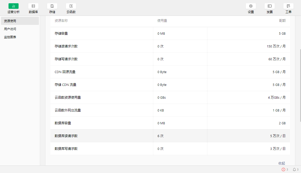Open the 数据库 database icon
The width and height of the screenshot is (301, 173).
[x=33, y=6]
